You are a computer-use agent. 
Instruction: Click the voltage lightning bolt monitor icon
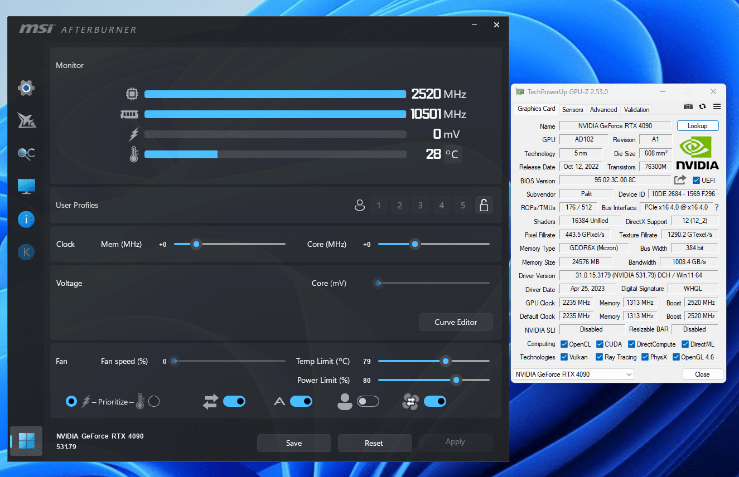[133, 134]
